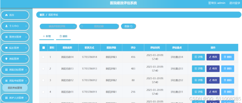Expand the 个人中心 menu chevron
This screenshot has height=103, width=242.
click(x=26, y=26)
